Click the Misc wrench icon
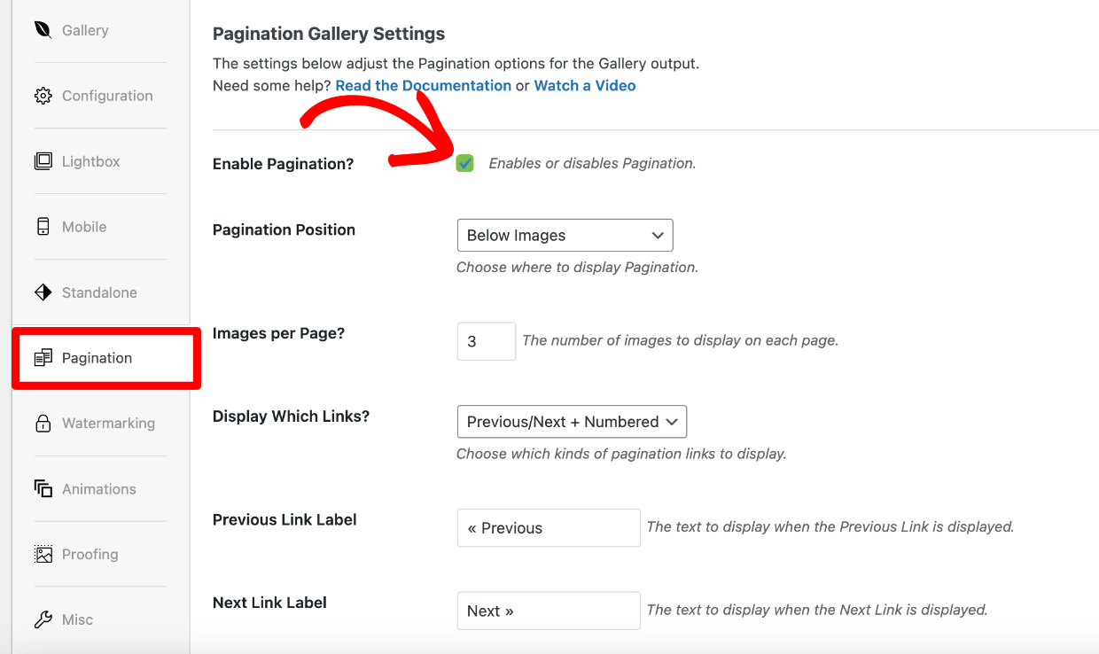 (x=42, y=619)
